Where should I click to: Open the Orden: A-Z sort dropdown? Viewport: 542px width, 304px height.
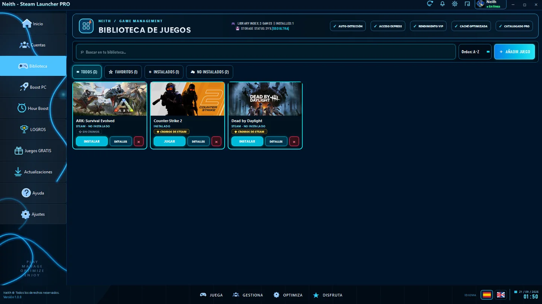click(x=475, y=52)
